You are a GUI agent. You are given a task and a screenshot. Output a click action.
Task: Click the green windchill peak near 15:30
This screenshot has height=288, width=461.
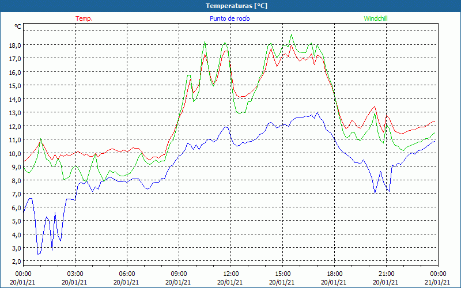click(292, 35)
